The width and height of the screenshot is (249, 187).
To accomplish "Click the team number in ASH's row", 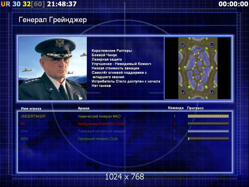I will (175, 139).
